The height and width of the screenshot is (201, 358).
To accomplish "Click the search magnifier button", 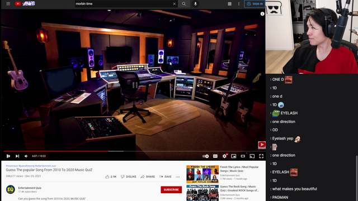I will [184, 4].
